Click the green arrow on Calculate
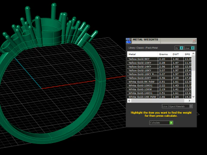 point(171,123)
